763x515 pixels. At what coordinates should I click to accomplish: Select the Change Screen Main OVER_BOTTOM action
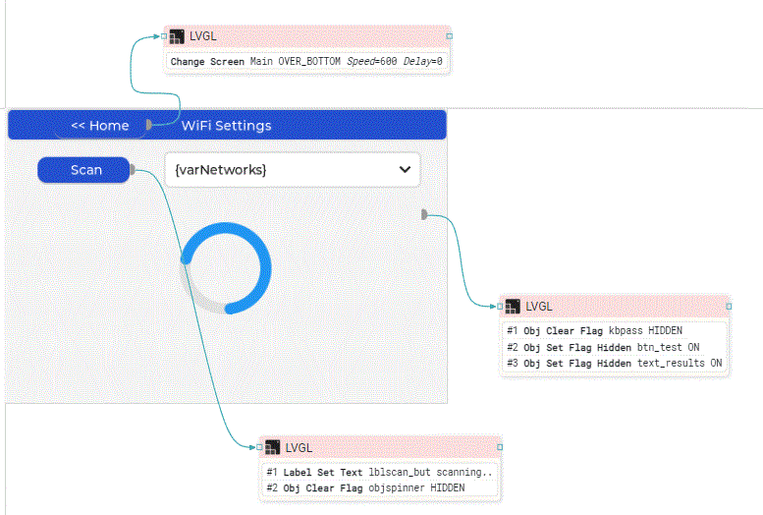[x=306, y=61]
